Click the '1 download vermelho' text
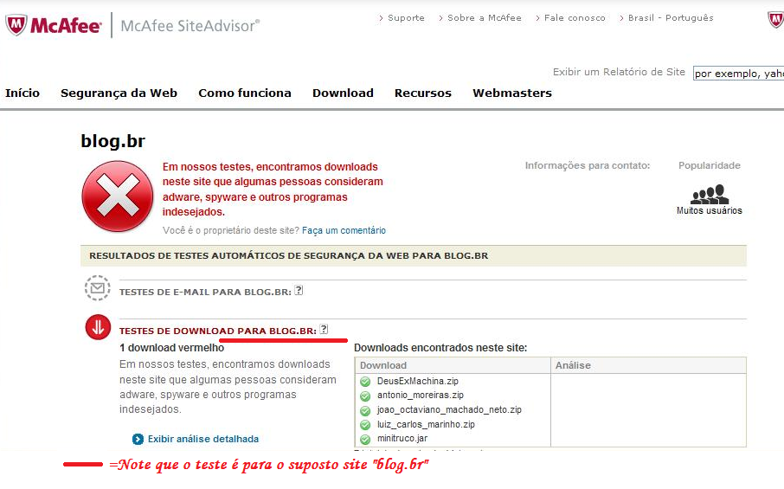 172,348
